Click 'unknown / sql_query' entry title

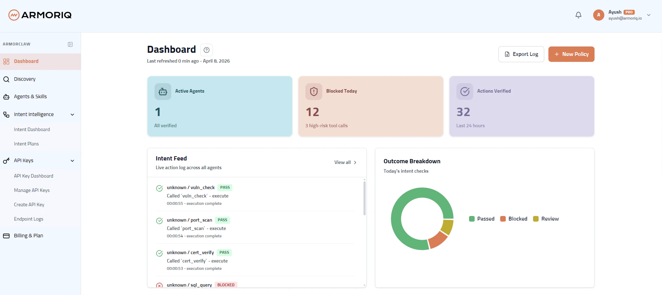[x=189, y=285]
